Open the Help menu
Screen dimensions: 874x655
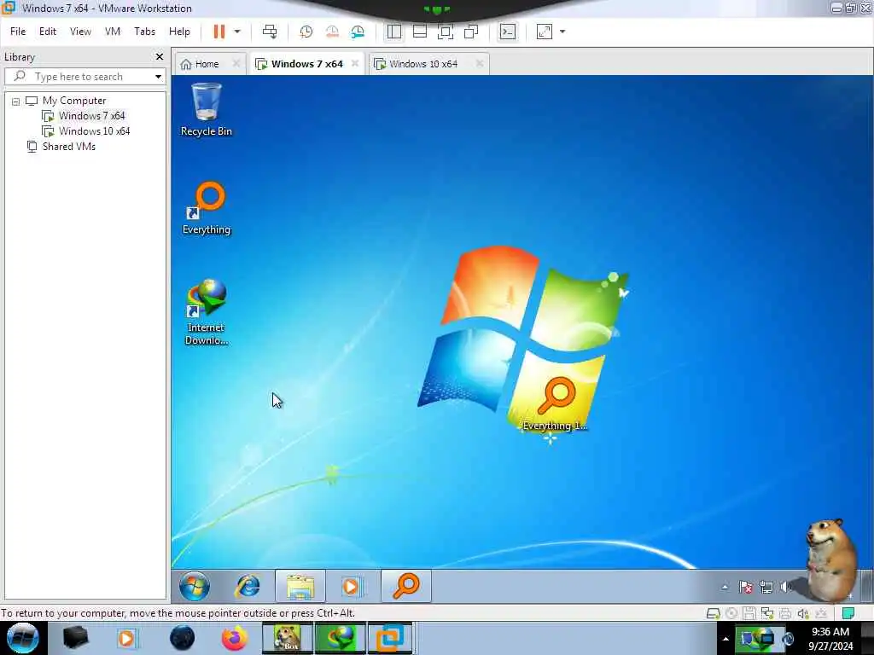click(x=179, y=32)
